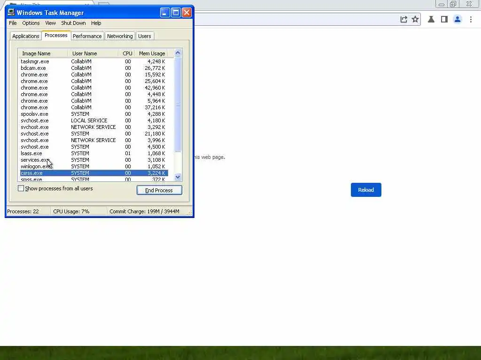The image size is (481, 360).
Task: Click the Commit Charge status entry
Action: click(x=147, y=211)
